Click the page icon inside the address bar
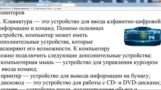 pos(6,5)
